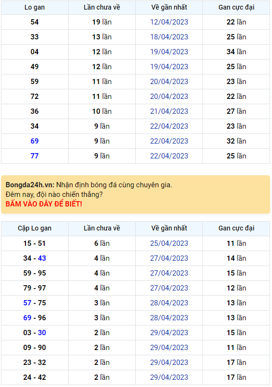This screenshot has height=387, width=272.
Task: Click the bold 'Bongda24h.vn:' banner text
Action: (30, 185)
